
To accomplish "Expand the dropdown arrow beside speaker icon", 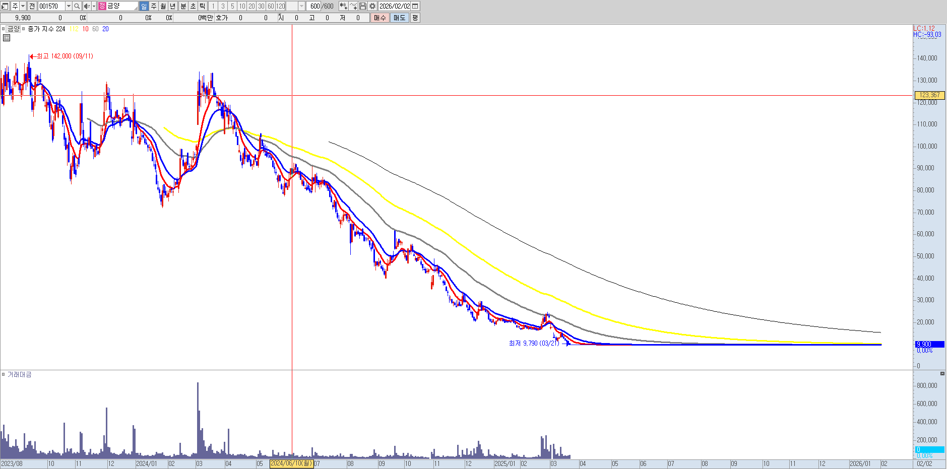I will click(x=94, y=6).
